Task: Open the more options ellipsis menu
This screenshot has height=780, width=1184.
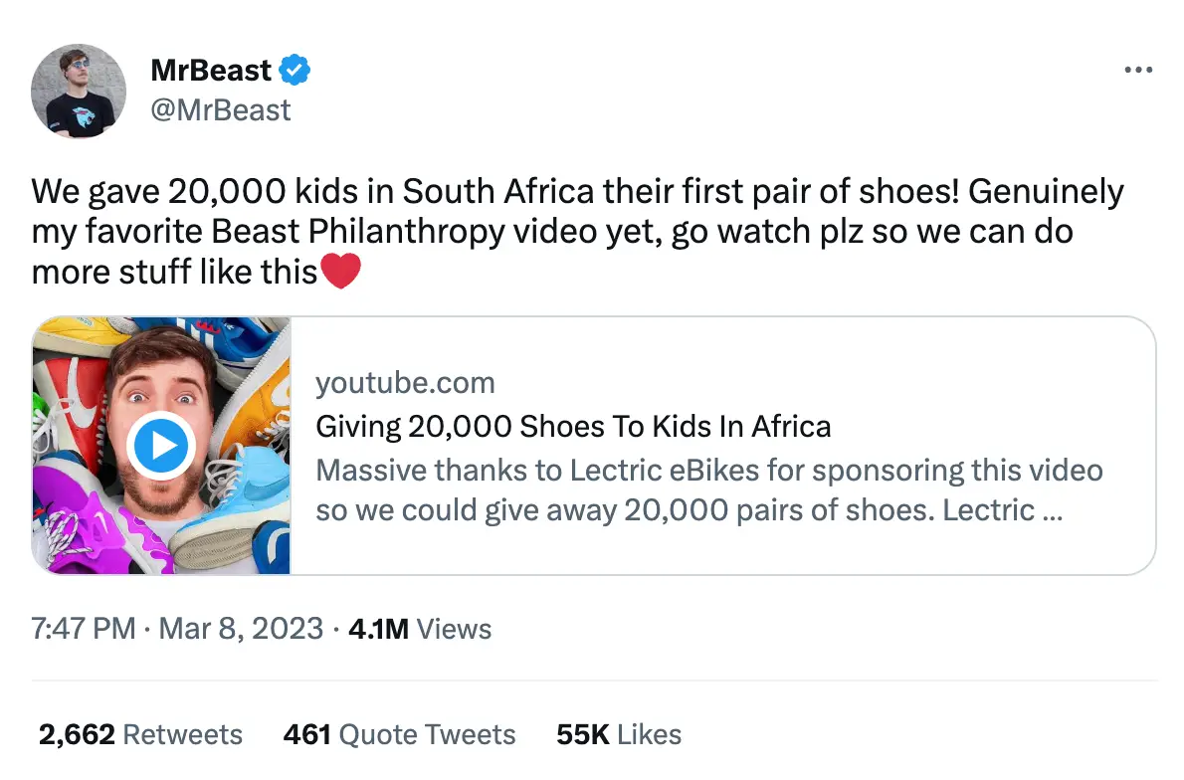Action: click(x=1137, y=70)
